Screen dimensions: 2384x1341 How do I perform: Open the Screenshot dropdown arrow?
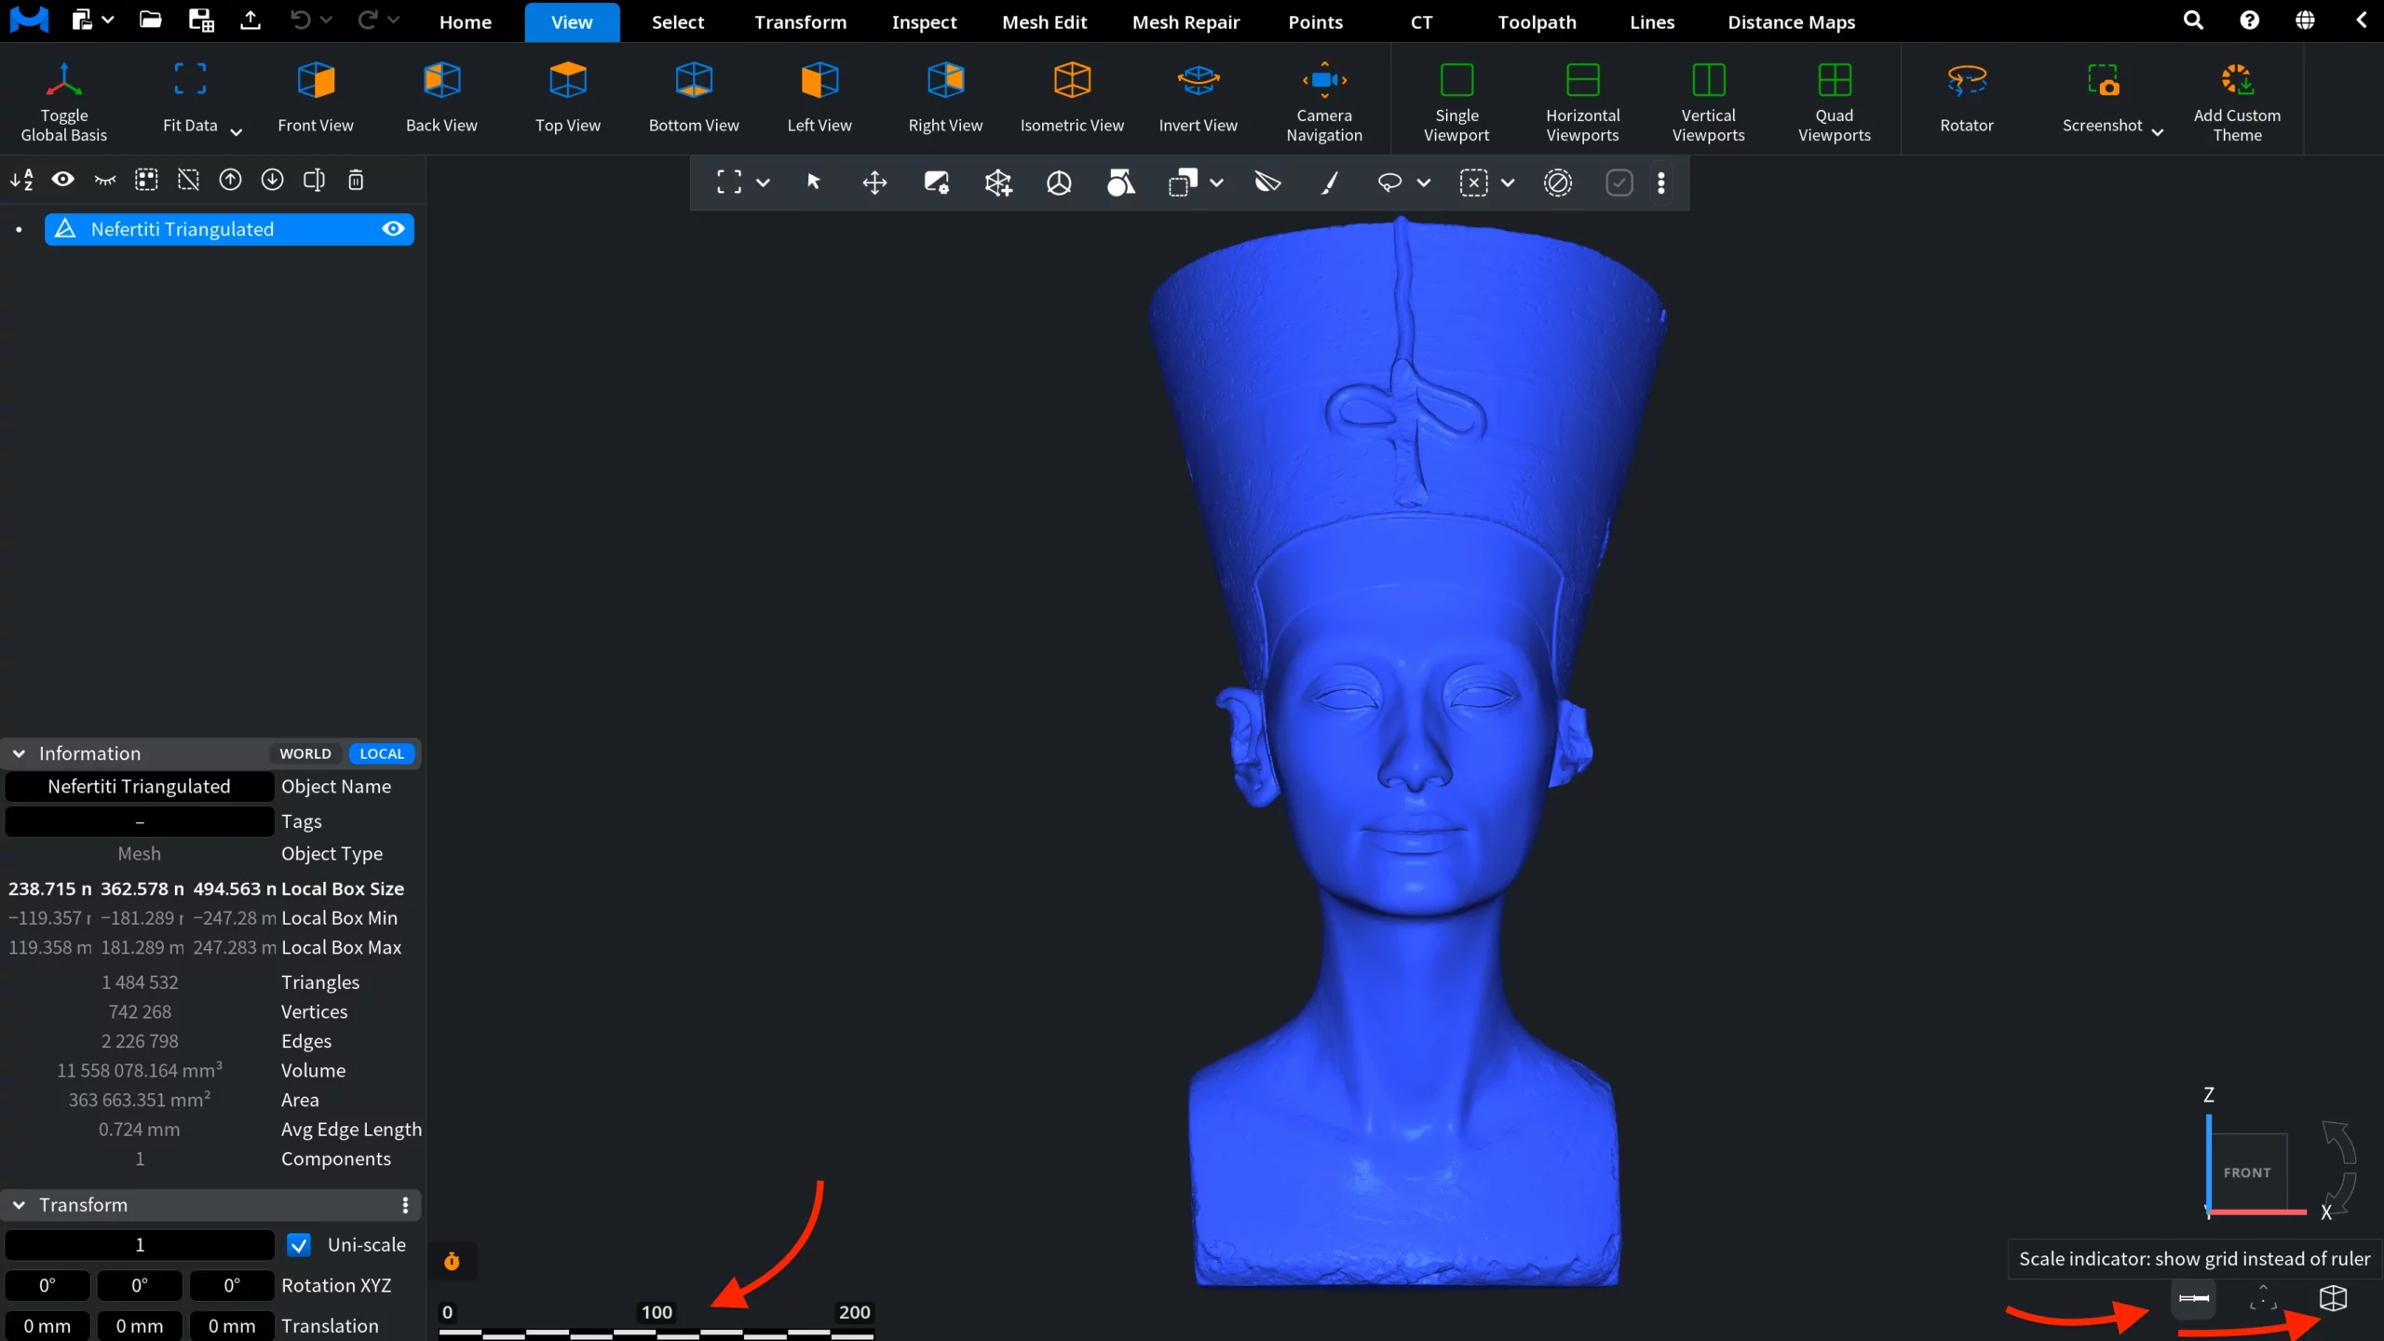[x=2157, y=131]
